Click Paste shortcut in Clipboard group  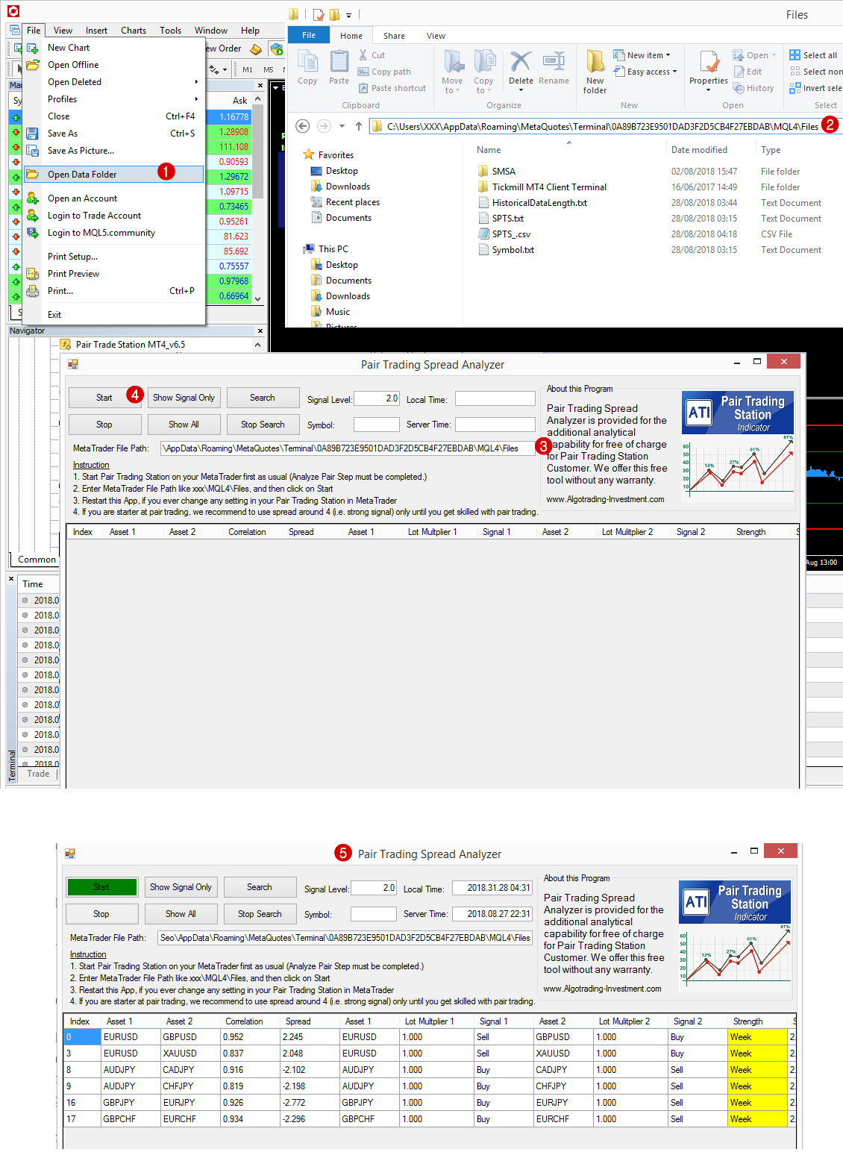pyautogui.click(x=392, y=88)
